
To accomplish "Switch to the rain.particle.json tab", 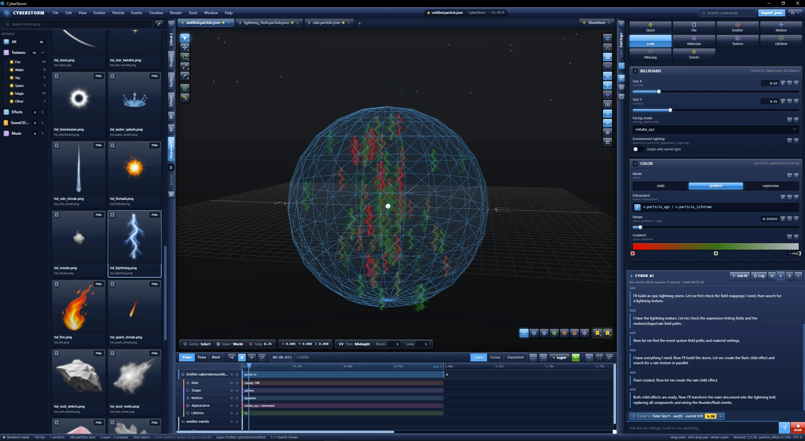I will (326, 23).
